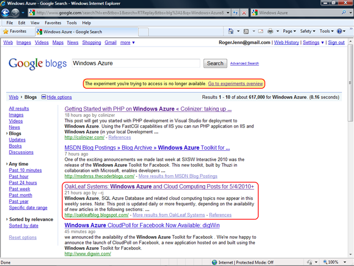Click the Google favicon in the address bar
Image resolution: width=354 pixels, height=266 pixels.
click(32, 13)
